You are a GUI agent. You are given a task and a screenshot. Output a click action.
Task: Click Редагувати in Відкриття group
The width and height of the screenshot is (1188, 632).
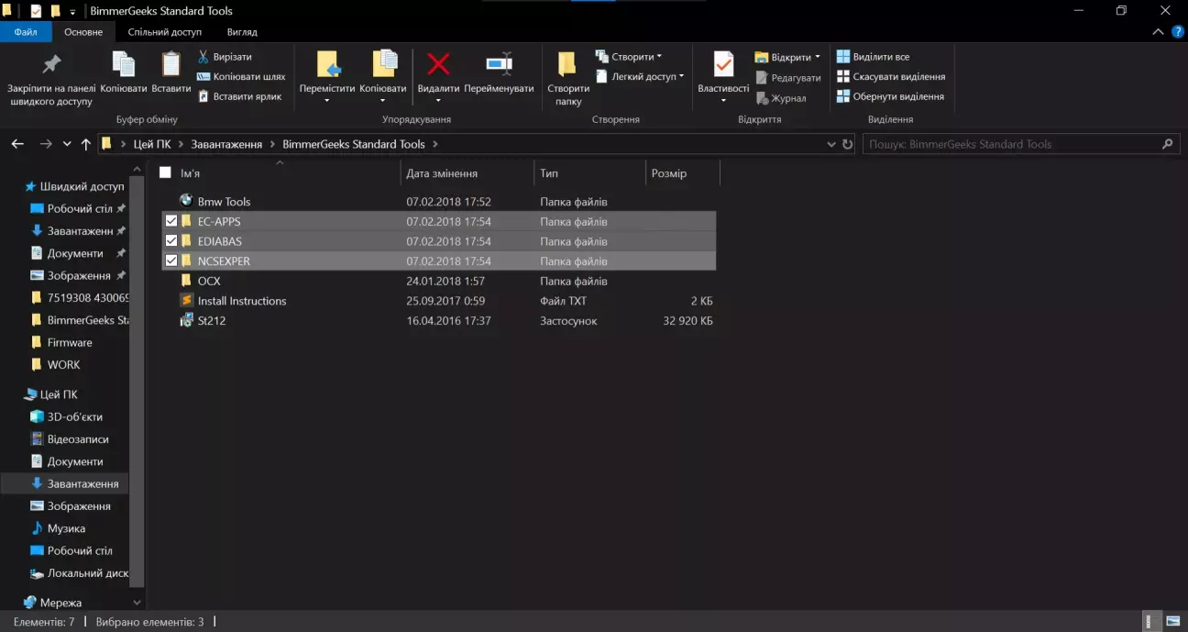787,78
